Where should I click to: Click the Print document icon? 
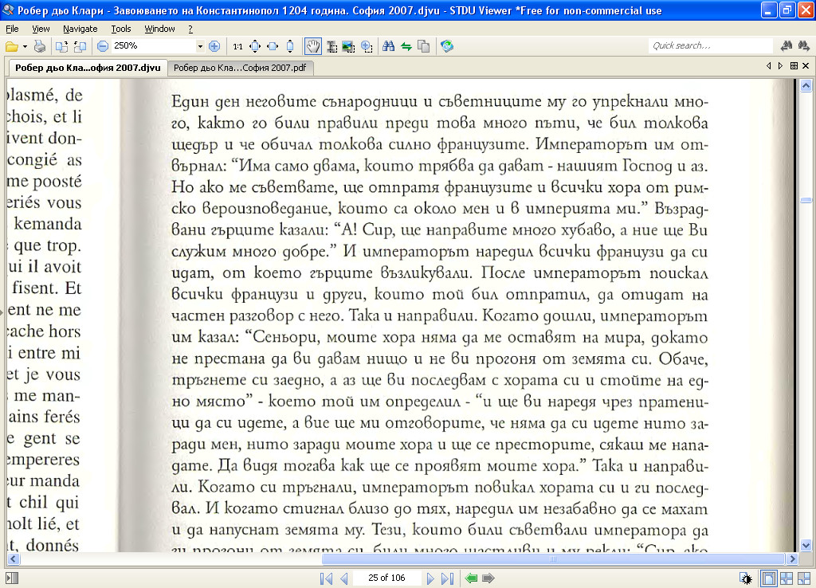coord(40,46)
